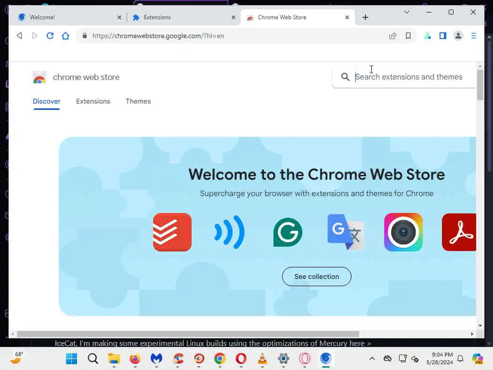Open Windows taskbar search

click(x=93, y=358)
